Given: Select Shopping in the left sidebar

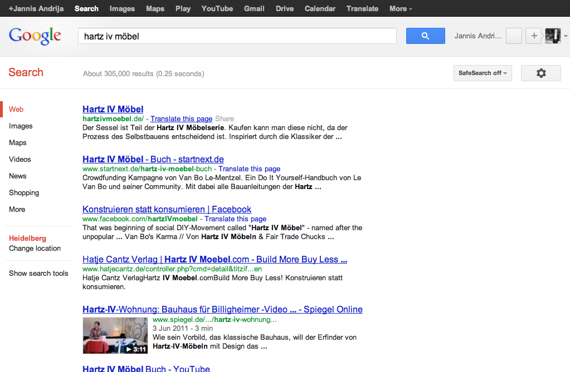Looking at the screenshot, I should coord(24,193).
